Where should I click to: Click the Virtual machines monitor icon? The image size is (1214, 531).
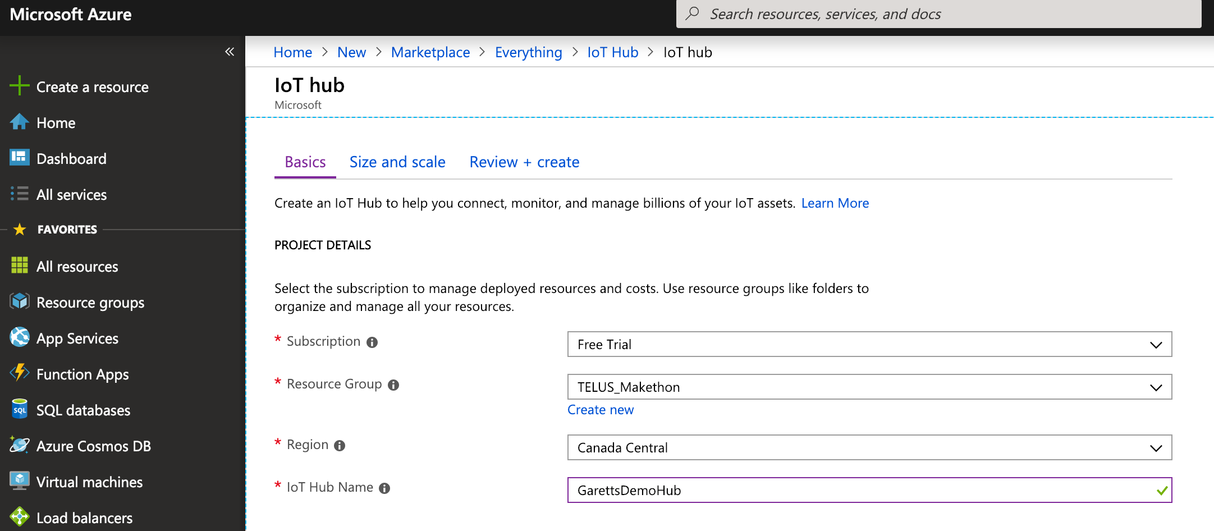click(x=20, y=481)
